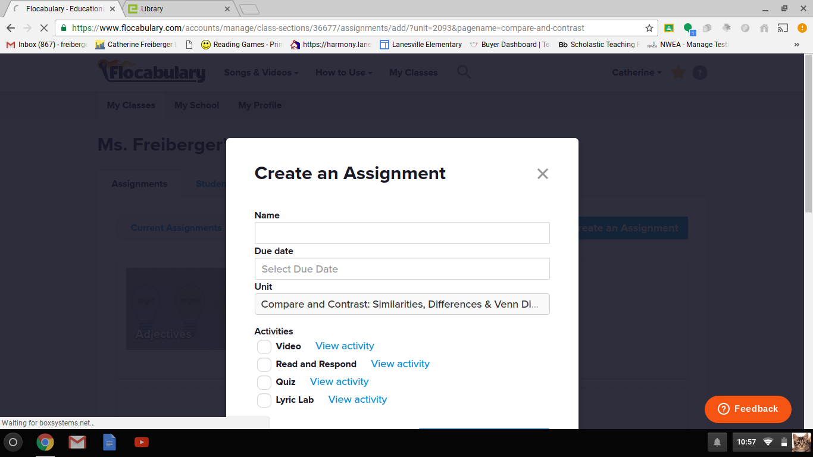This screenshot has width=813, height=457.
Task: Click the favorites star beside Catherine
Action: pyautogui.click(x=678, y=73)
